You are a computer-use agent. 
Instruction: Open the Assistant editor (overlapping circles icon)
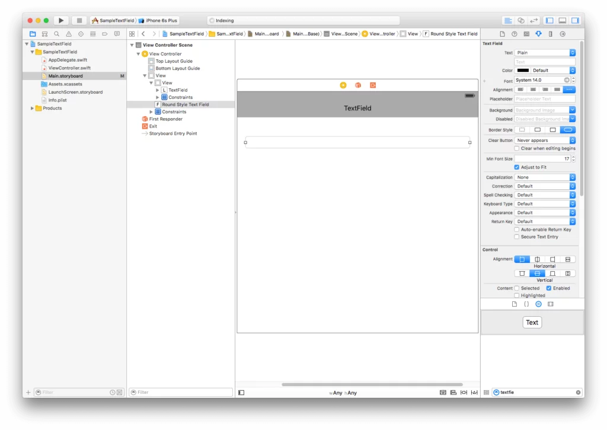click(x=520, y=20)
